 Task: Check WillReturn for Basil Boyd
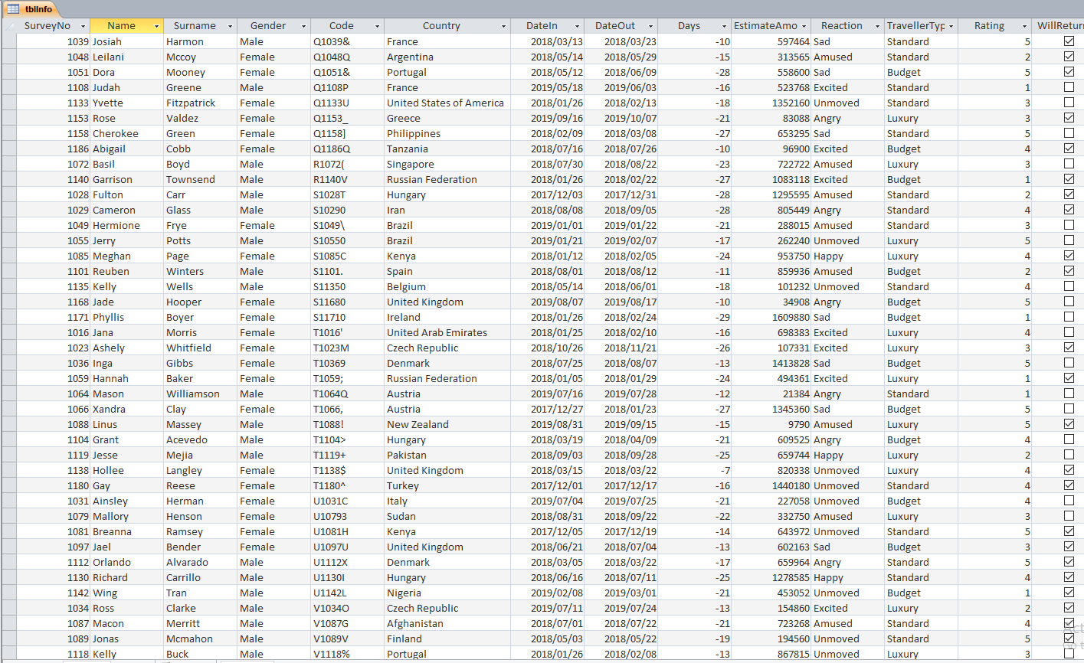click(1069, 163)
